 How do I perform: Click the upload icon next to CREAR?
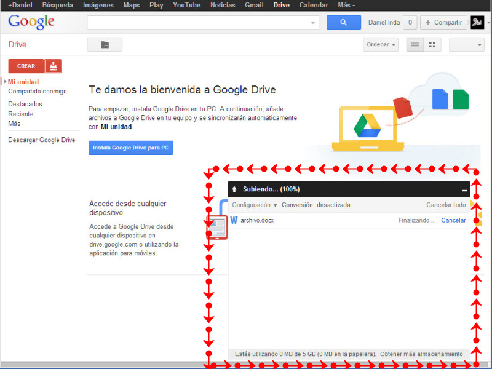point(53,66)
